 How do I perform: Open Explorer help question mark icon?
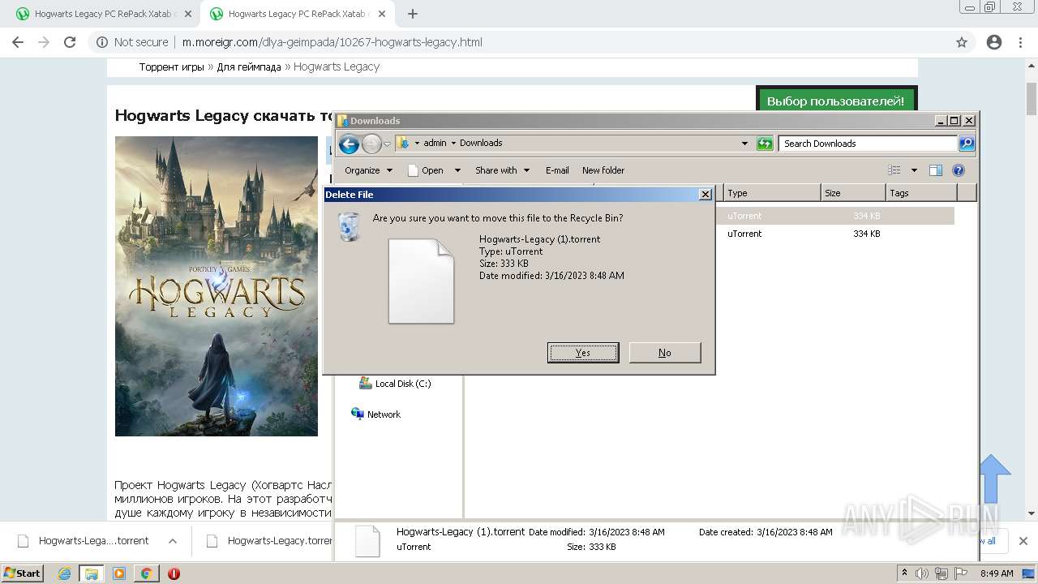pyautogui.click(x=959, y=170)
